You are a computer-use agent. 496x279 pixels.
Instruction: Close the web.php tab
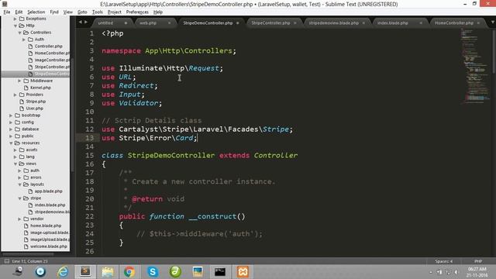tap(169, 23)
